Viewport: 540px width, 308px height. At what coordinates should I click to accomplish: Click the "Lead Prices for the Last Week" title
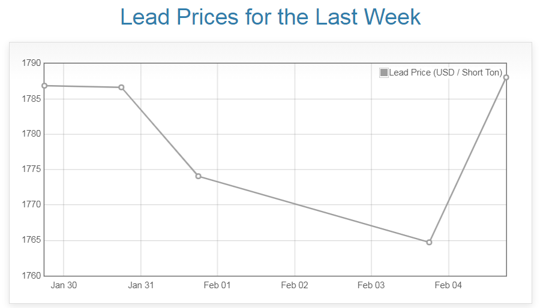[x=271, y=17]
